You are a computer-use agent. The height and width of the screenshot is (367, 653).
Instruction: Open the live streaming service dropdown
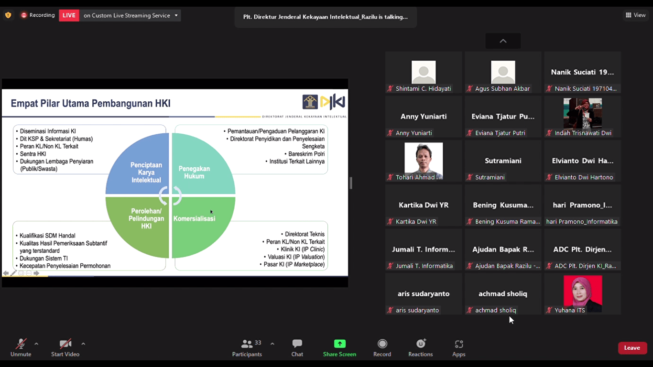pyautogui.click(x=176, y=15)
